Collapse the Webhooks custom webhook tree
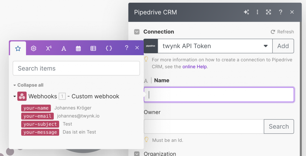The image size is (306, 156). coord(15,97)
